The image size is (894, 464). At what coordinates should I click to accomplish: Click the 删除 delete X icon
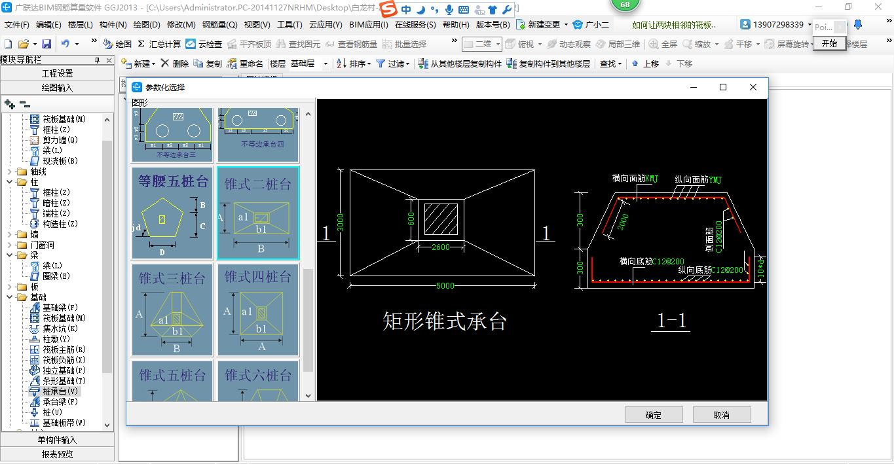click(164, 63)
